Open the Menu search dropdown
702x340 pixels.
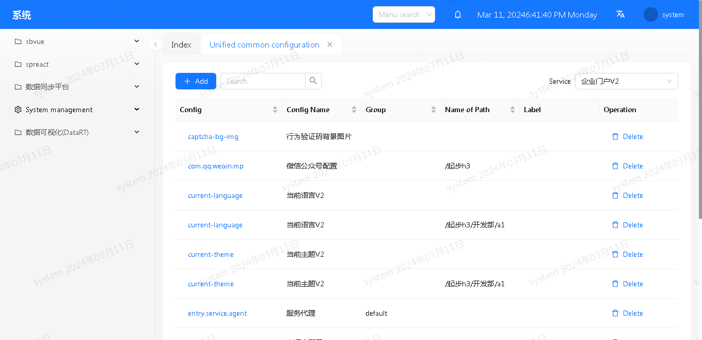coord(404,14)
